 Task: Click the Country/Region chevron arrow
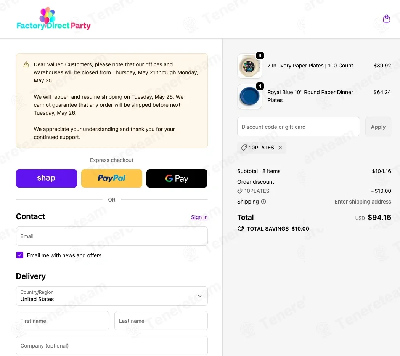click(x=200, y=296)
